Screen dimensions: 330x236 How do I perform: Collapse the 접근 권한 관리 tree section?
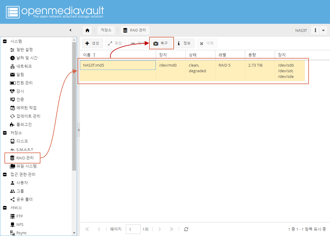click(x=5, y=174)
